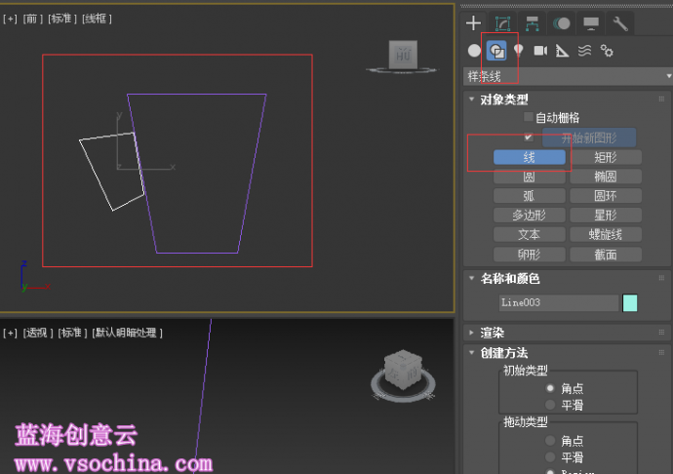Expand the 渲染 rollout

[x=492, y=333]
